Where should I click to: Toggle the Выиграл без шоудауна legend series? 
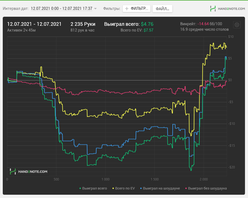(206, 188)
